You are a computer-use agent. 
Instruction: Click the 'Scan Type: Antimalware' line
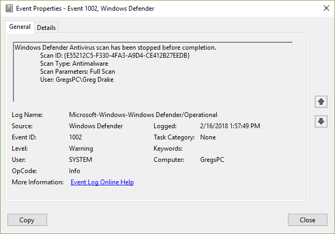point(74,64)
